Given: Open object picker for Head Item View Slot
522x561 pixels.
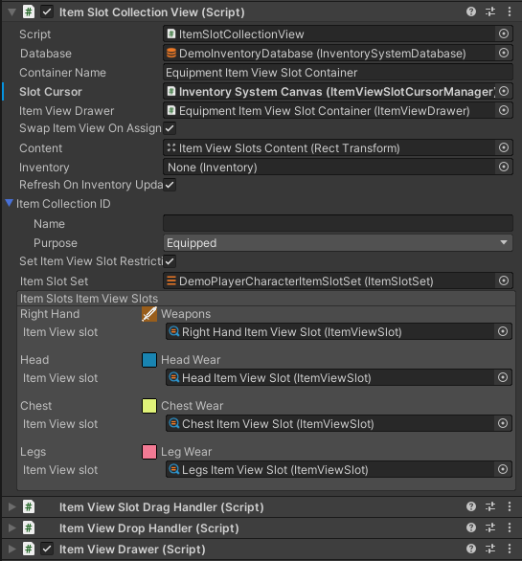Looking at the screenshot, I should (503, 377).
